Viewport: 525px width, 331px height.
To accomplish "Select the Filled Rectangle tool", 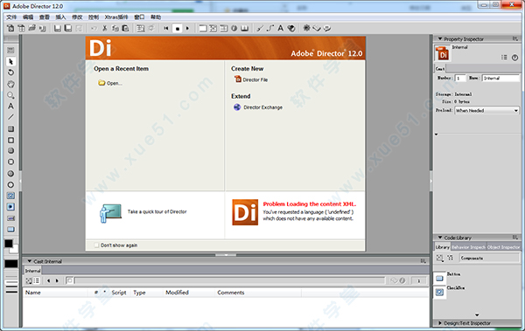I will (x=10, y=129).
